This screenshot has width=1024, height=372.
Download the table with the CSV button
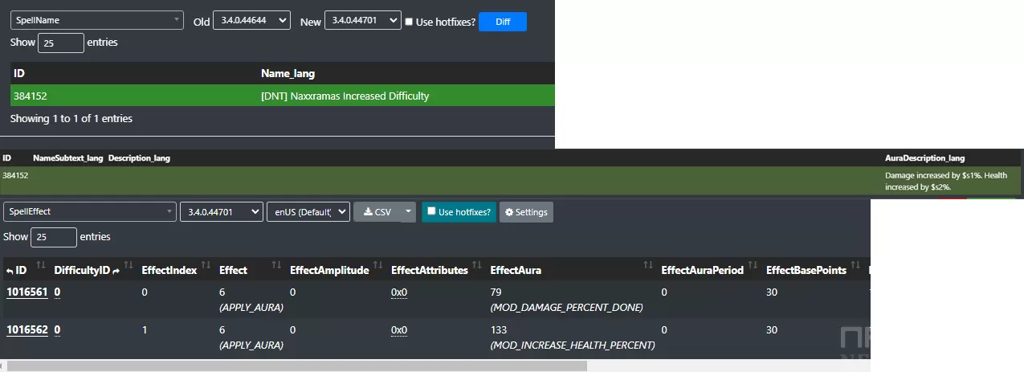coord(377,212)
